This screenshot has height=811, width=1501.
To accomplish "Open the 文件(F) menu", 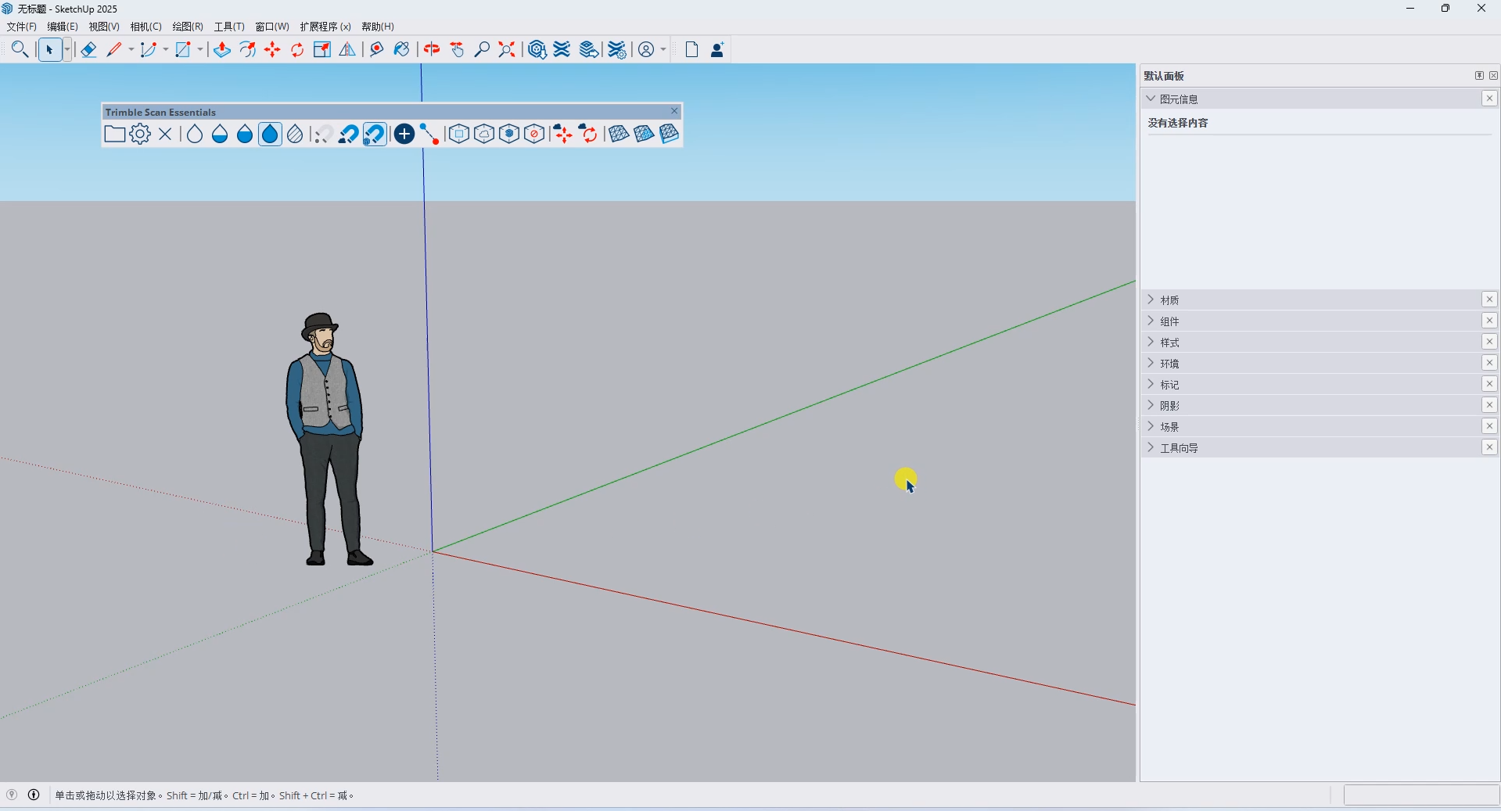I will point(22,27).
